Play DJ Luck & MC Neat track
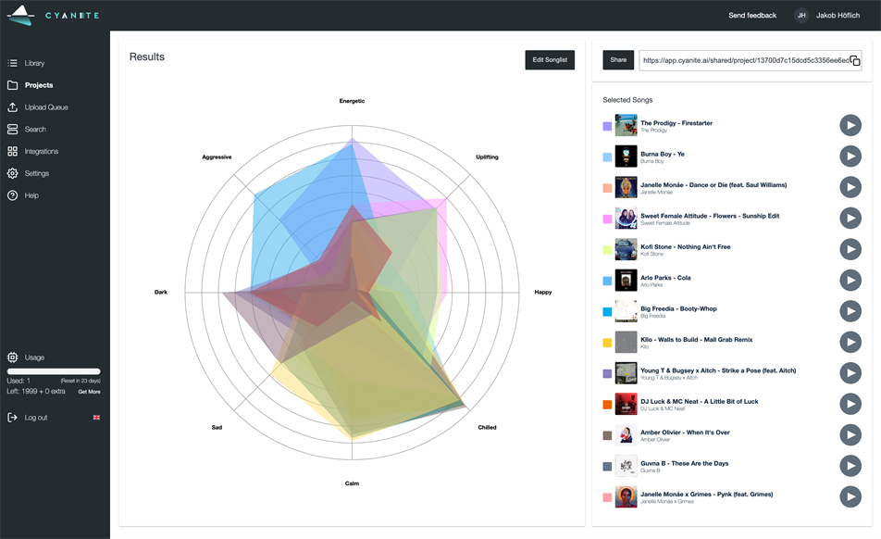The height and width of the screenshot is (539, 881). 850,404
